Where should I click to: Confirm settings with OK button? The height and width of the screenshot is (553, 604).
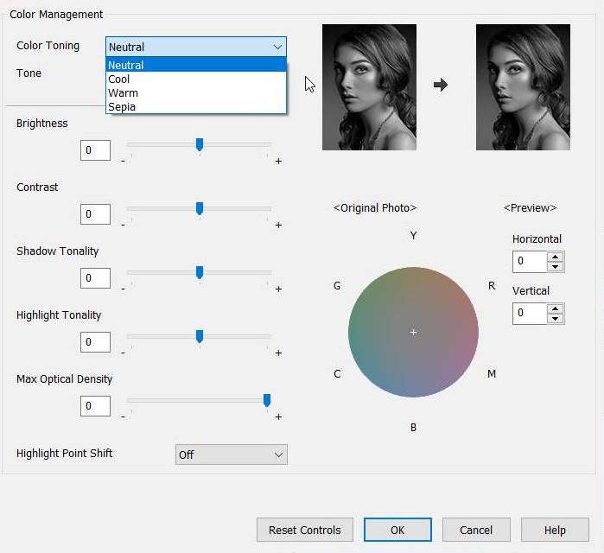click(x=397, y=530)
